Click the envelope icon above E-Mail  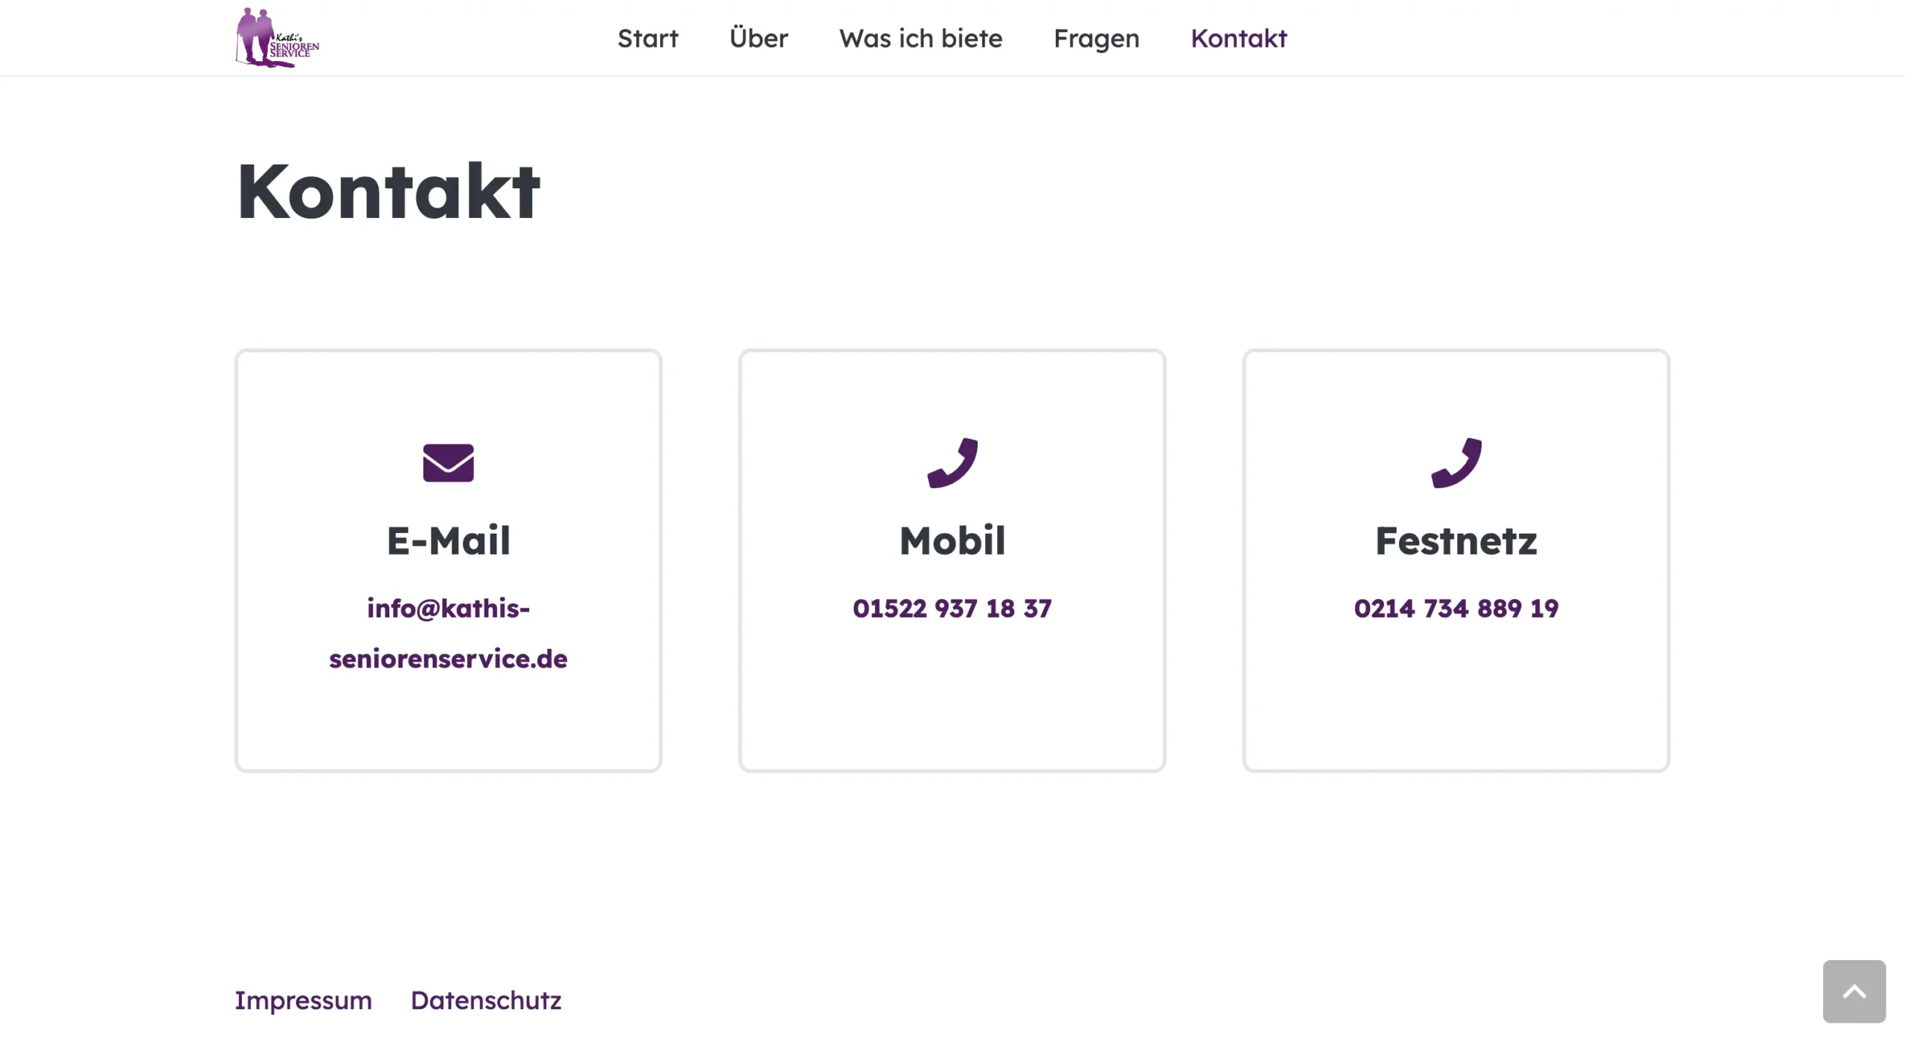[448, 463]
